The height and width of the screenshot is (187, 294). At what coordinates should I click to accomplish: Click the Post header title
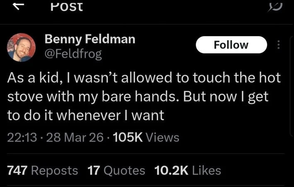pyautogui.click(x=67, y=6)
